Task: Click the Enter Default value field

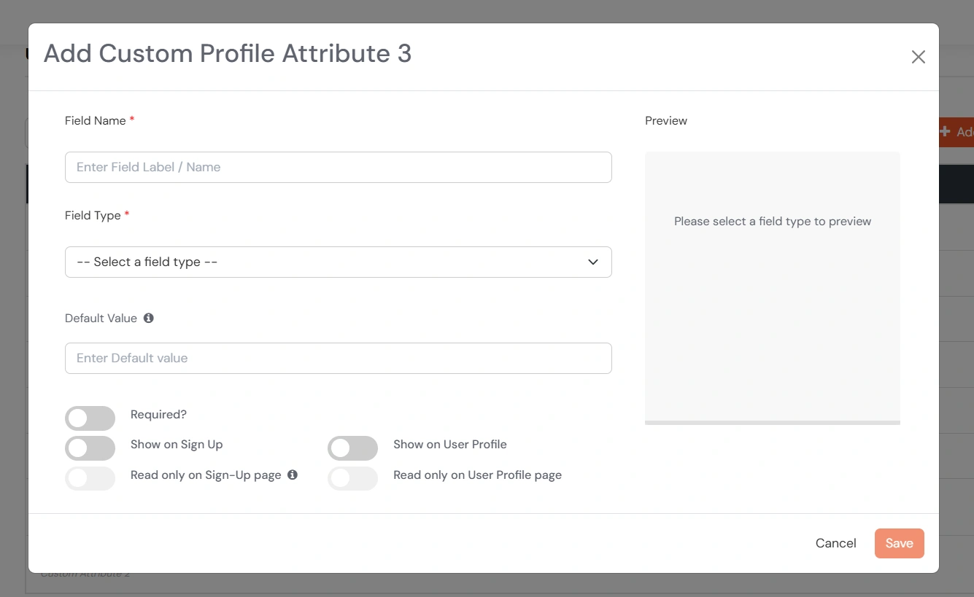Action: pos(338,358)
